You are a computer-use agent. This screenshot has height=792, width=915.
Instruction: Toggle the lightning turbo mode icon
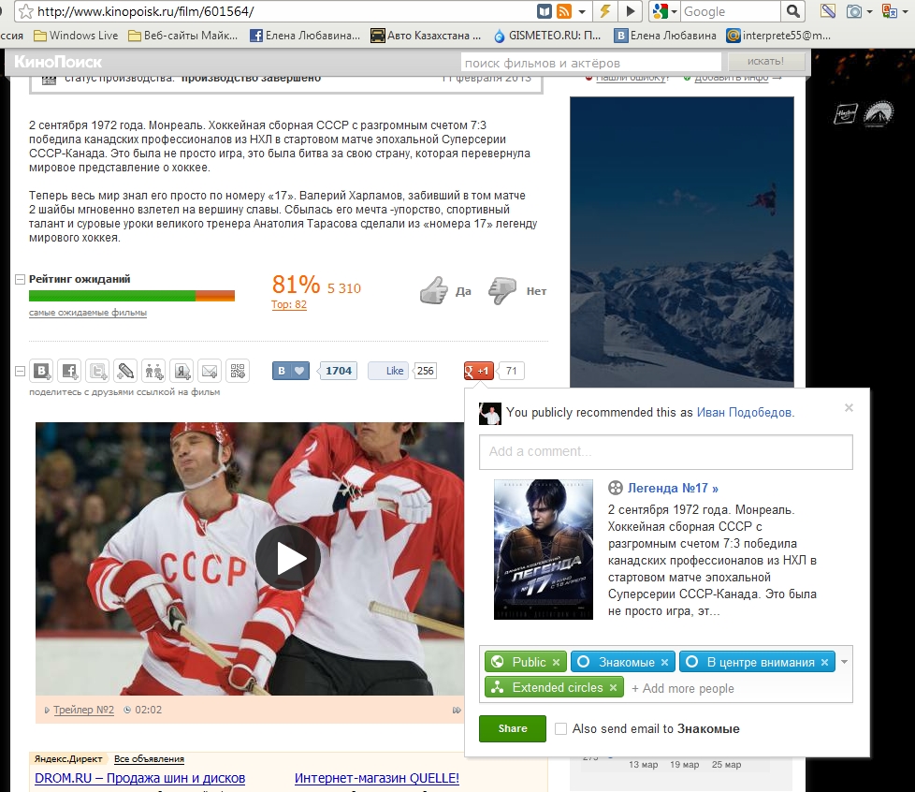coord(605,11)
